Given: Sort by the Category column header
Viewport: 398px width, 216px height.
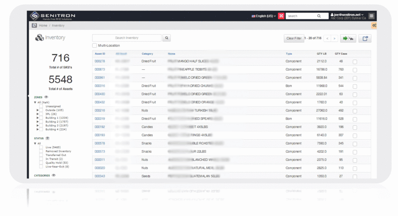Looking at the screenshot, I should coord(147,54).
